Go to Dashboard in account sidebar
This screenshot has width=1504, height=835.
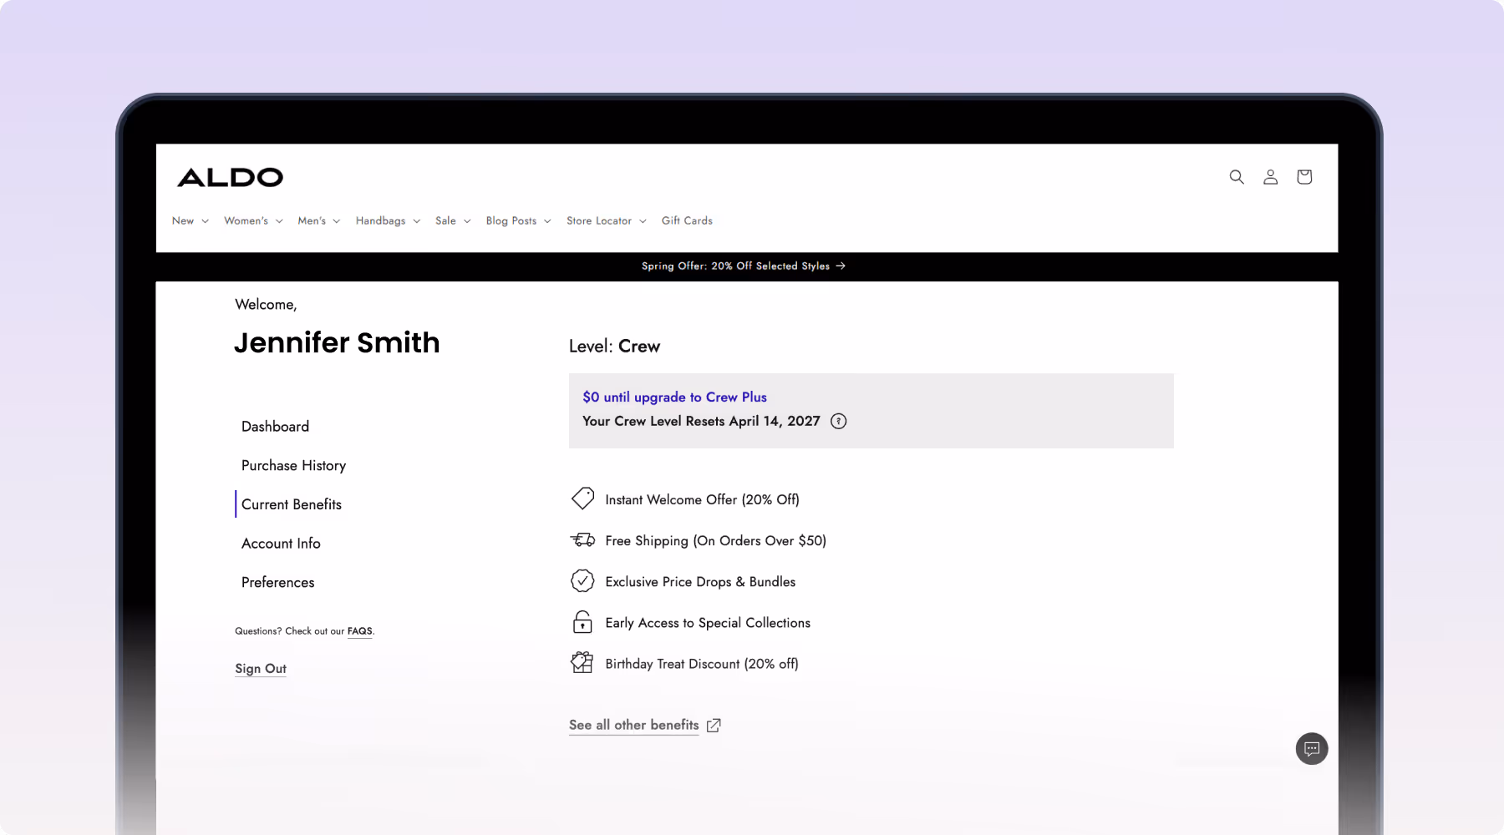tap(275, 427)
